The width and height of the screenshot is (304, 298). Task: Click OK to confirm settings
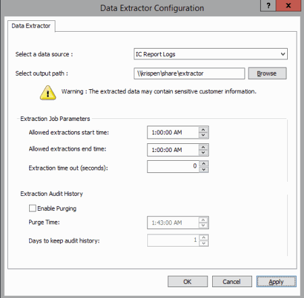coord(188,282)
